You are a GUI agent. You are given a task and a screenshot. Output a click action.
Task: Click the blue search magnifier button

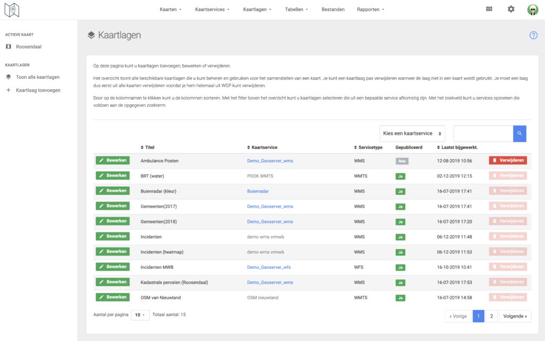(x=519, y=134)
